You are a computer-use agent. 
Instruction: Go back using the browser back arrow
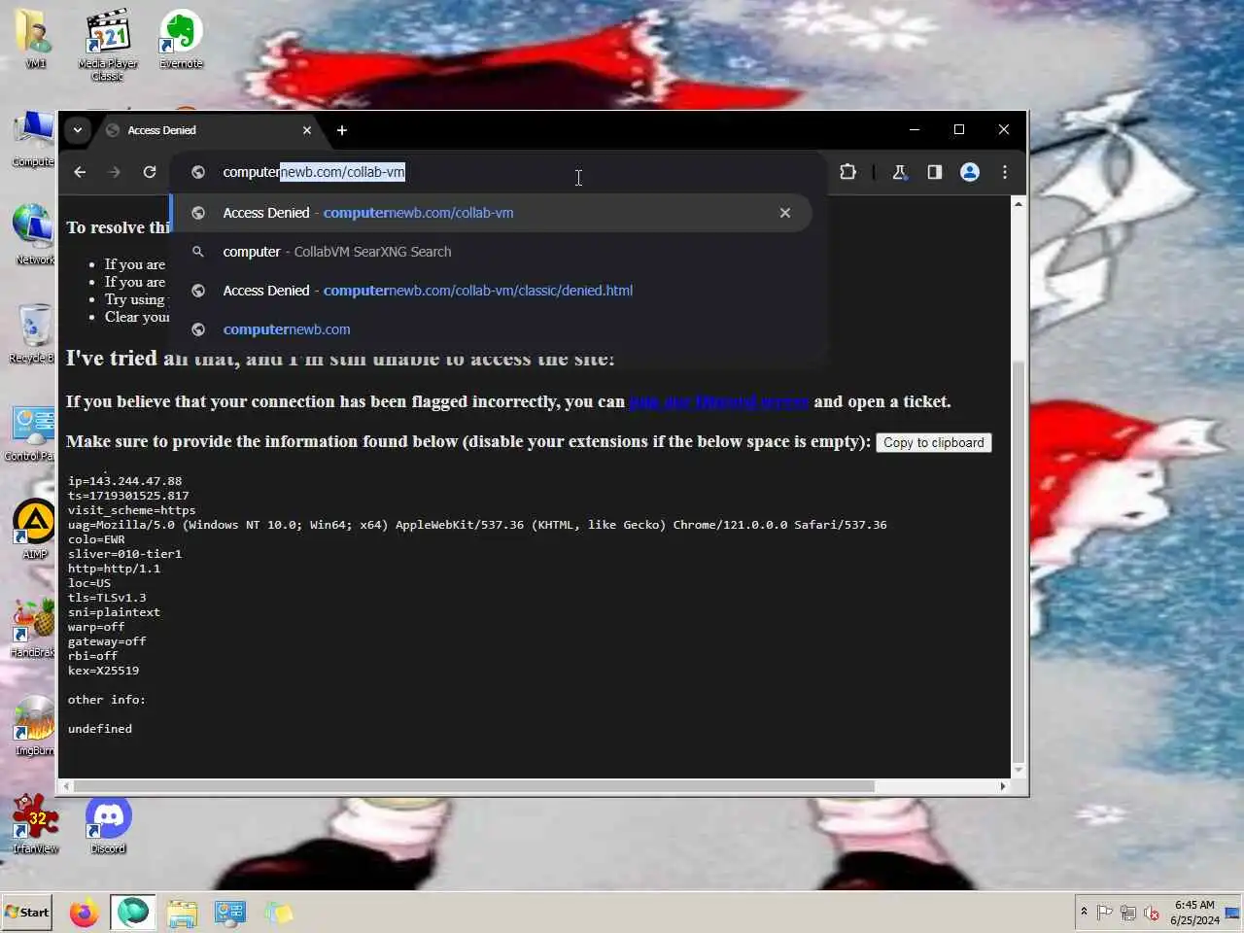click(80, 172)
